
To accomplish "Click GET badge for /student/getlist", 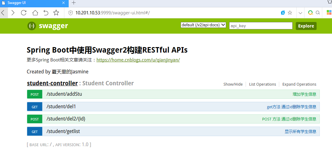I will pos(35,132).
